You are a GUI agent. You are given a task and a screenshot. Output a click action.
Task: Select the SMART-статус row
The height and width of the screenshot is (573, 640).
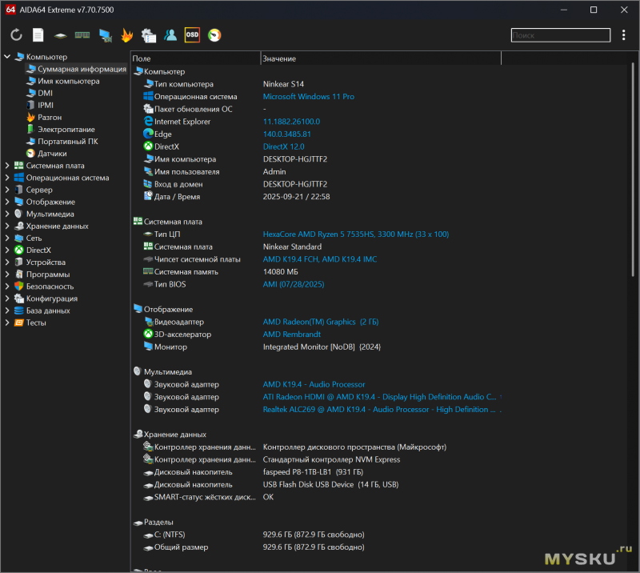tap(208, 497)
